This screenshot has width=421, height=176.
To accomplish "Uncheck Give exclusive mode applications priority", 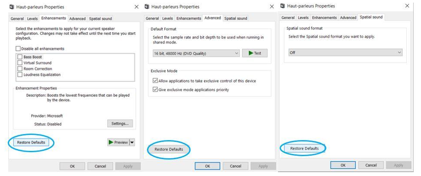I will (155, 90).
